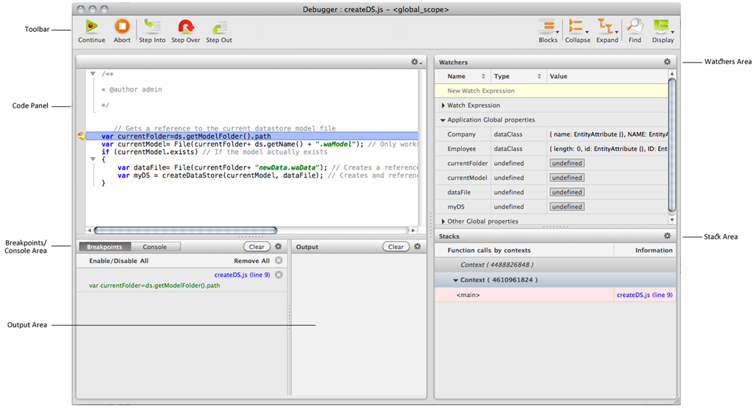
Task: Click Enable/Disable All breakpoints
Action: pos(119,261)
